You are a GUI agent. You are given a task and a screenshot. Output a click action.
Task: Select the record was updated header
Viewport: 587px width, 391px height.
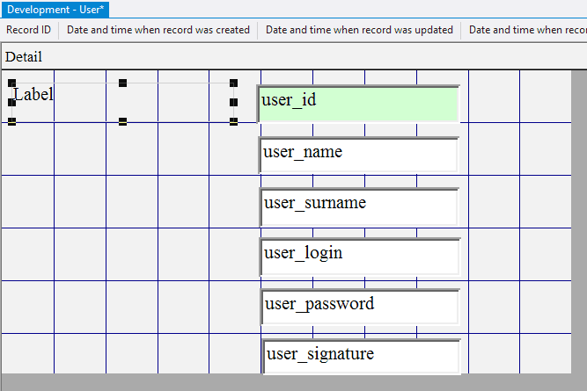(359, 30)
